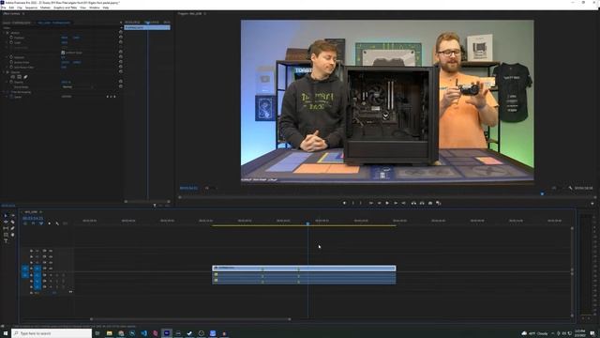600x338 pixels.
Task: Select the Slip tool
Action: [6, 228]
